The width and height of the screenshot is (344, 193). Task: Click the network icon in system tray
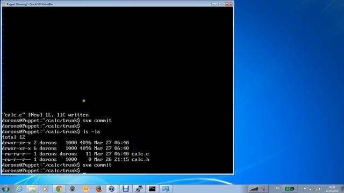pos(316,189)
